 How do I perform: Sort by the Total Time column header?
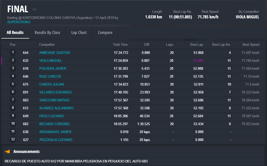120,44
